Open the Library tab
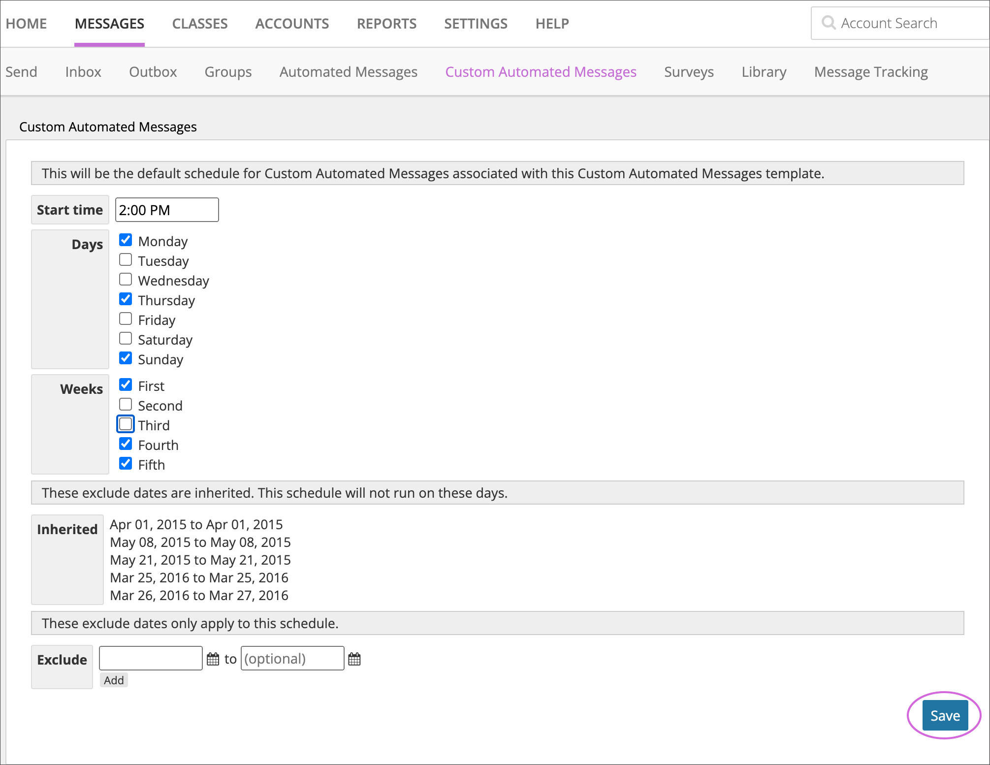This screenshot has height=765, width=990. (x=764, y=72)
